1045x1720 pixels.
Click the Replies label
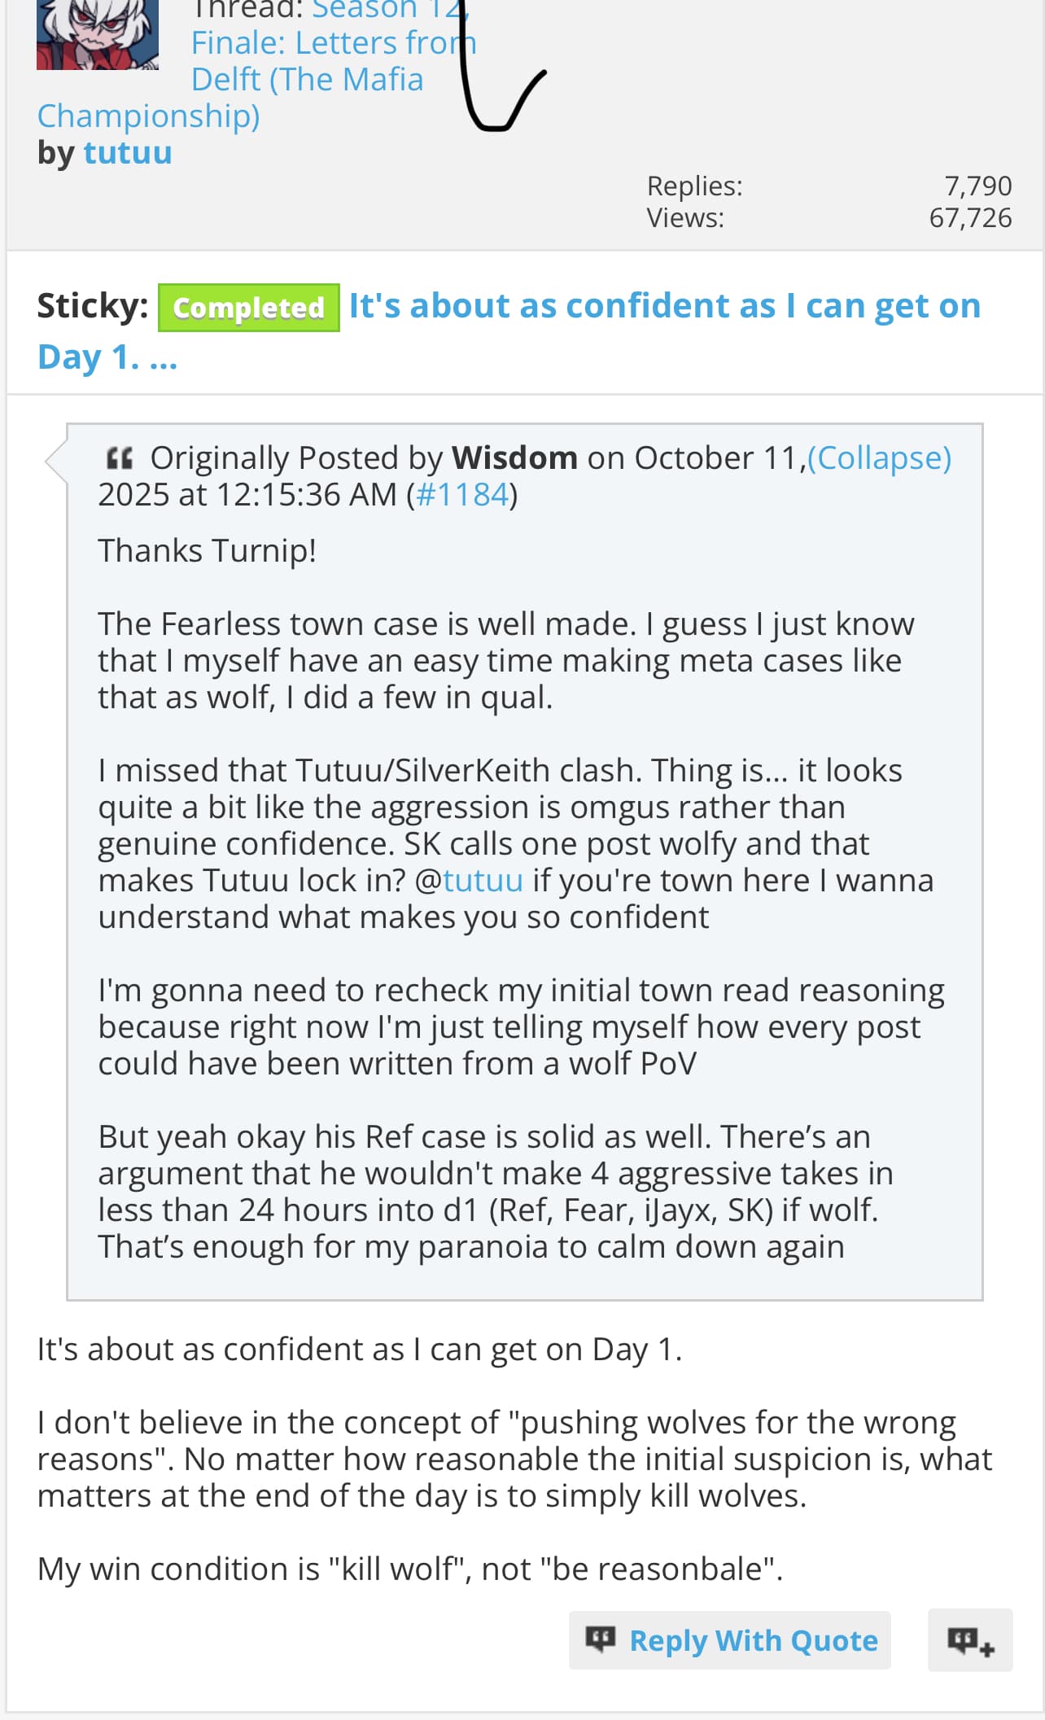tap(694, 186)
